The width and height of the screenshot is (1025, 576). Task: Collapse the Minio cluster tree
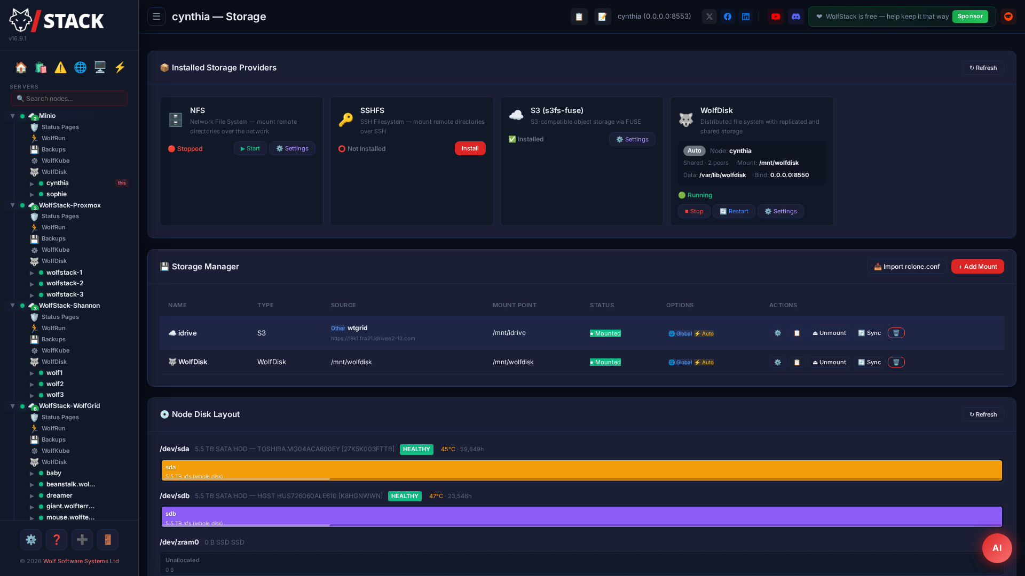12,116
